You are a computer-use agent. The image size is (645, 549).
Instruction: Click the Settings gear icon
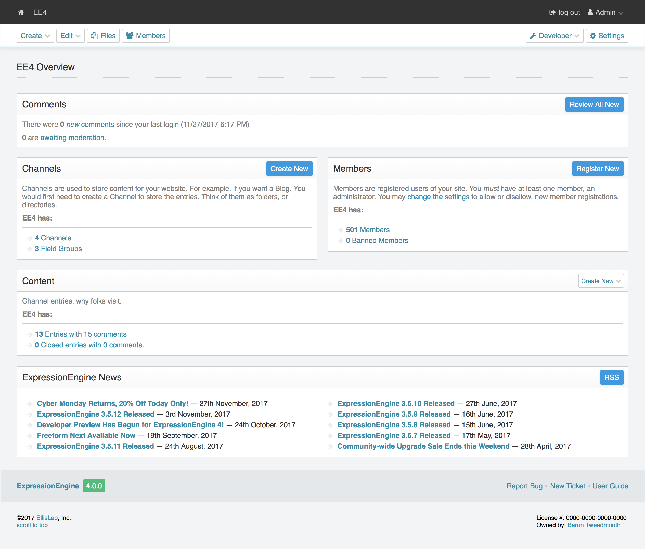(593, 36)
